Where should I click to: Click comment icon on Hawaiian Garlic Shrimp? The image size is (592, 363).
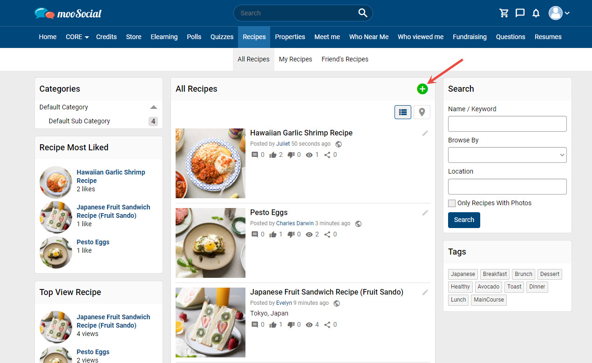click(254, 155)
